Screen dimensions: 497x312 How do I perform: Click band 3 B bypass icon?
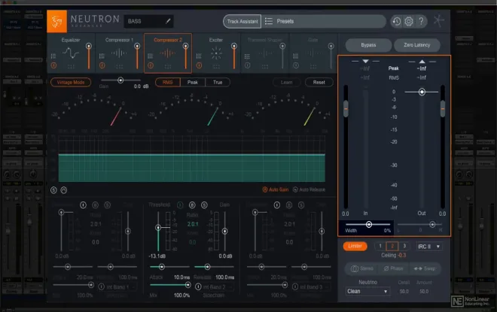click(x=289, y=205)
